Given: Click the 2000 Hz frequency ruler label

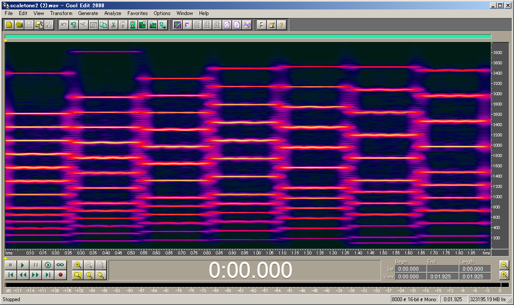Looking at the screenshot, I should point(498,145).
